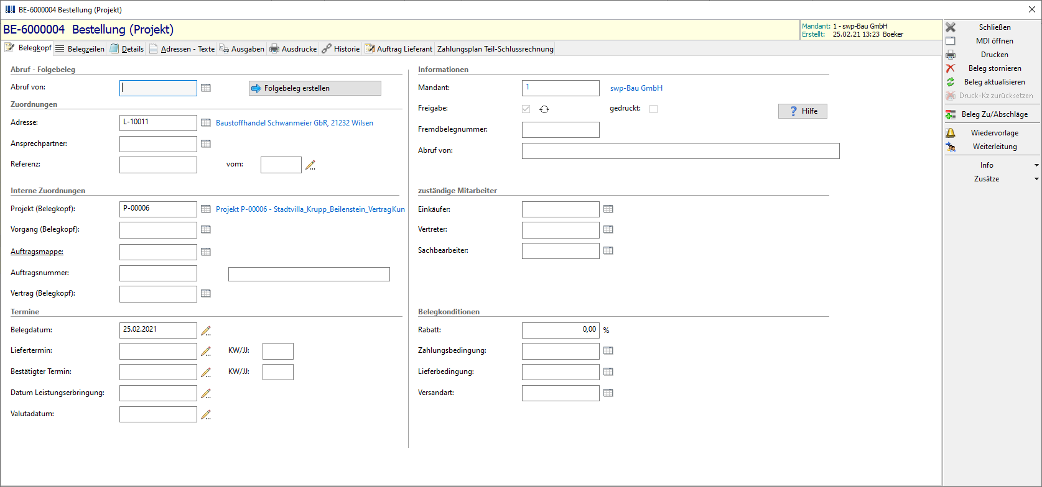Screen dimensions: 1042x487
Task: Expand the Info dropdown arrow
Action: pos(1036,165)
